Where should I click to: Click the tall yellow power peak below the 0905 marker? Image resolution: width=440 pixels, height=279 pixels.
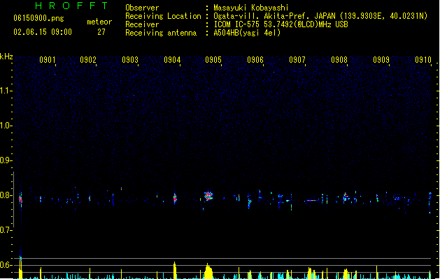click(x=208, y=271)
